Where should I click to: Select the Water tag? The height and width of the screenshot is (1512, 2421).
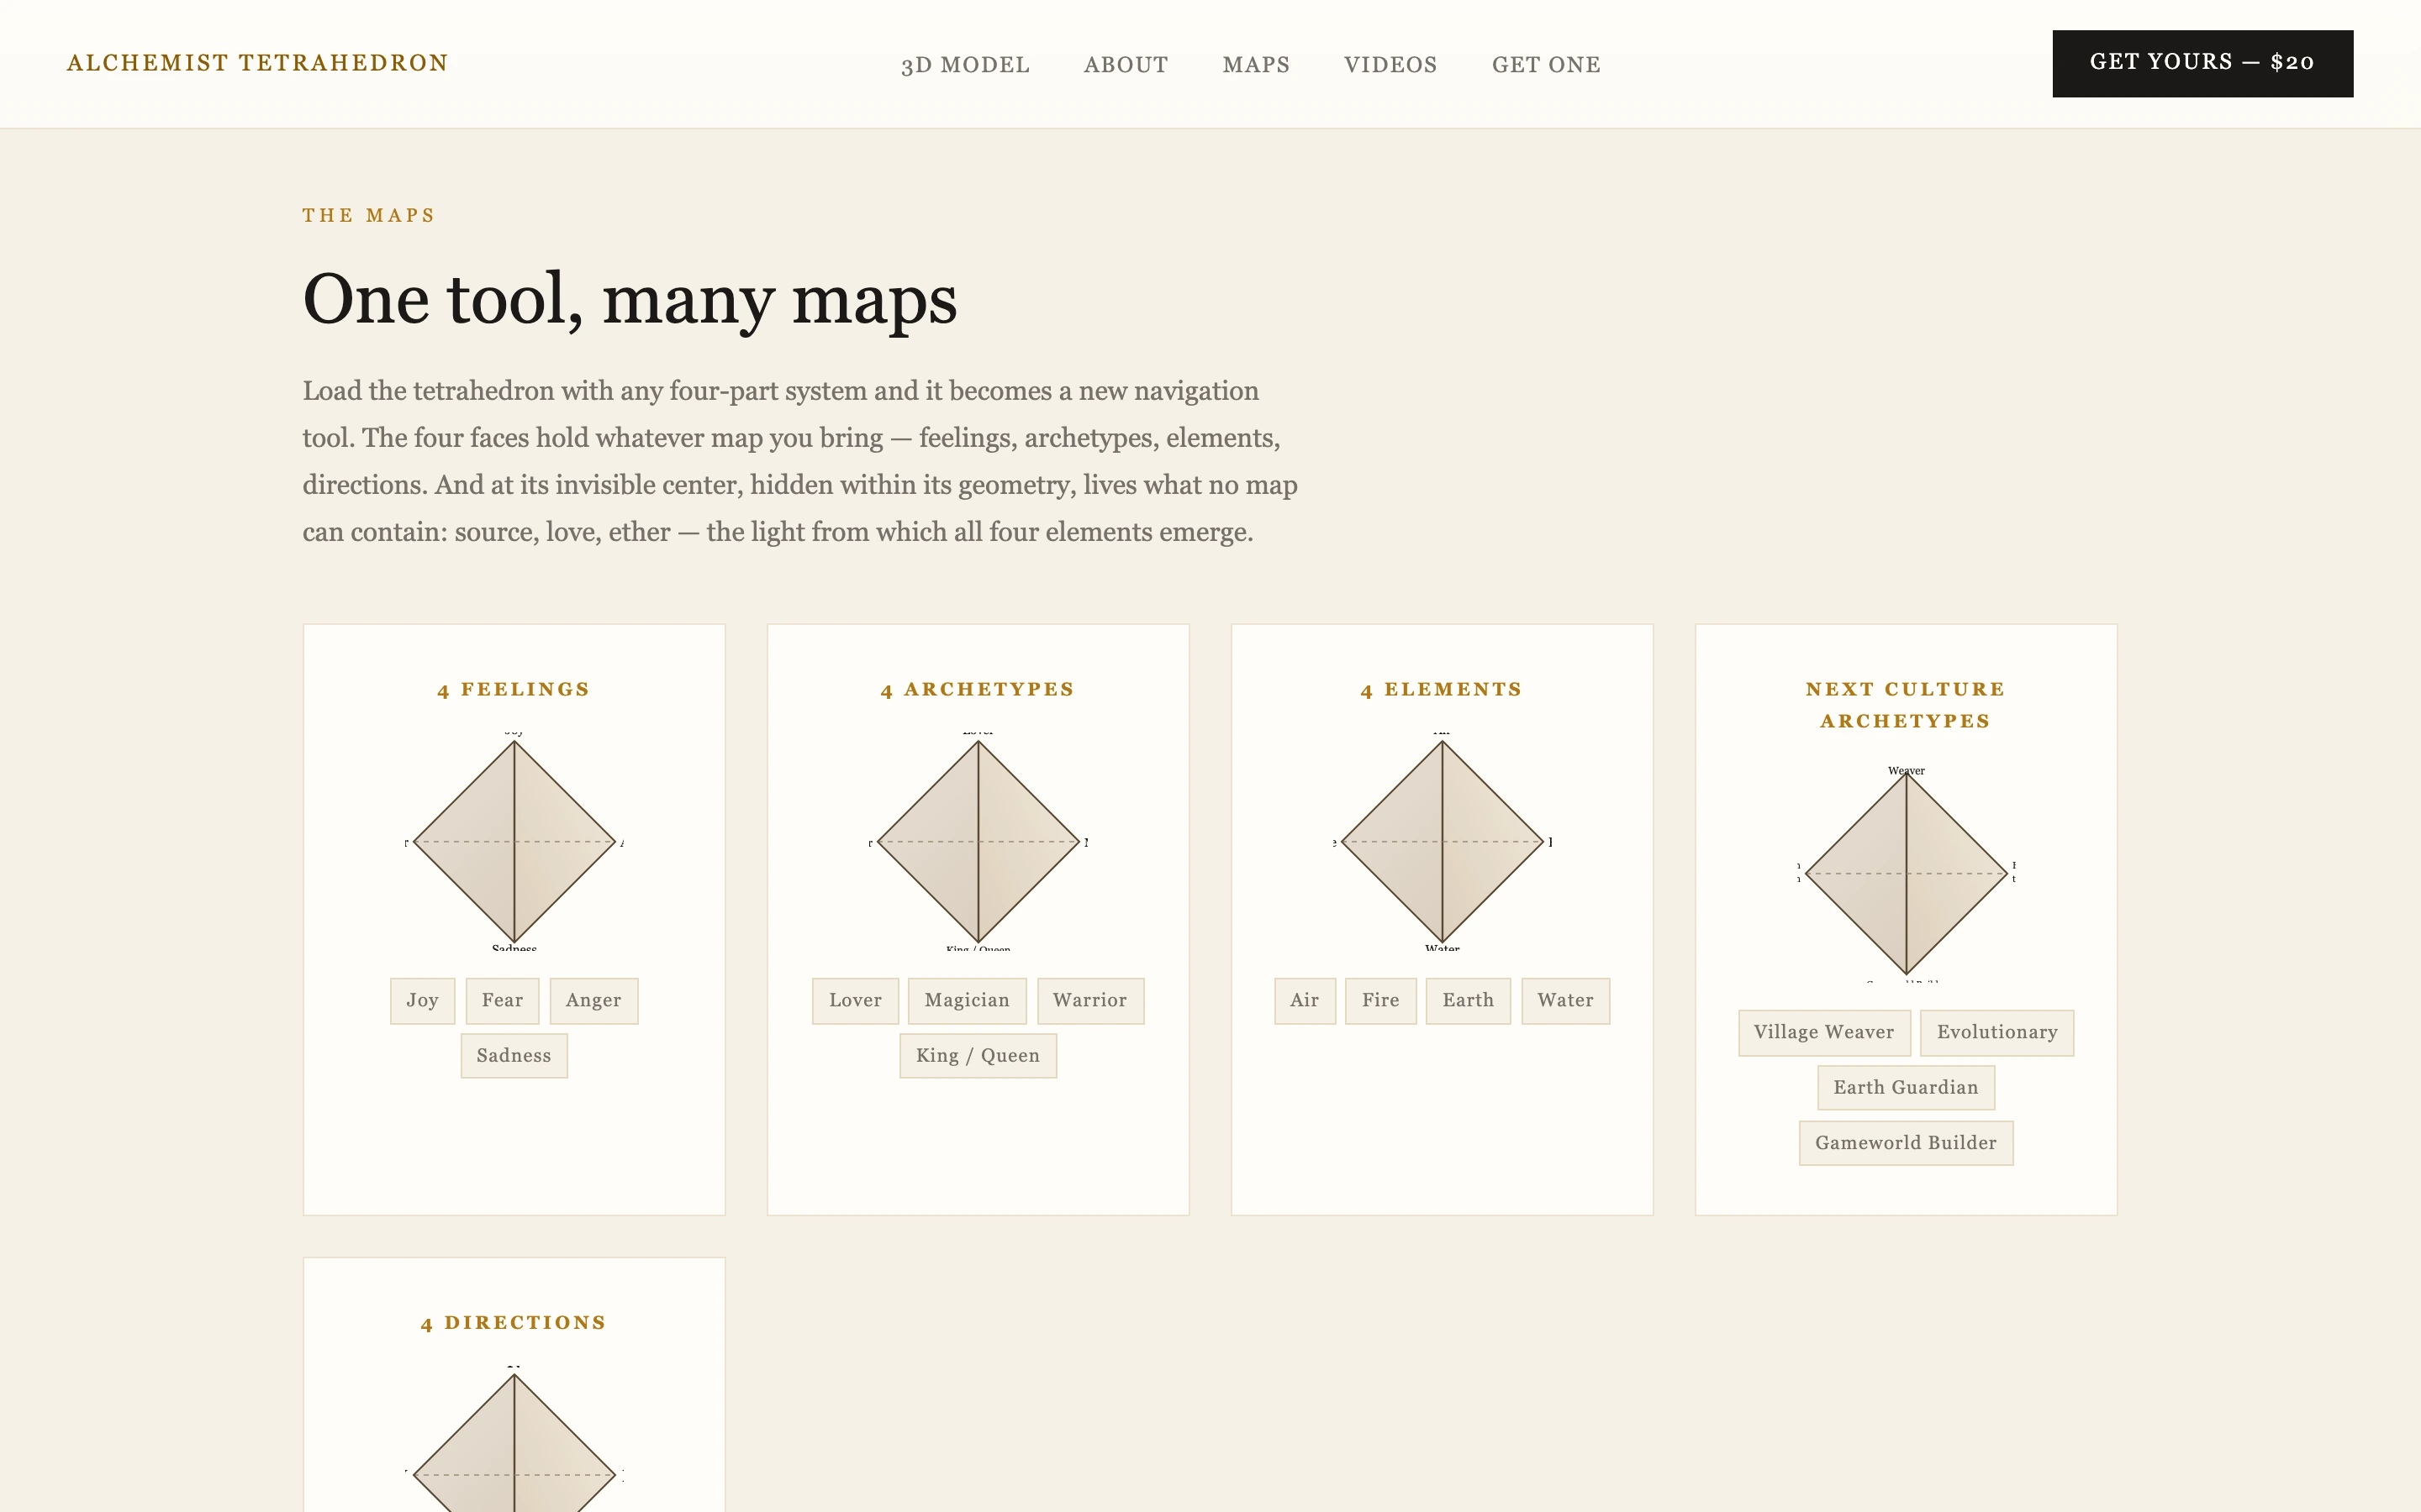click(1565, 1000)
